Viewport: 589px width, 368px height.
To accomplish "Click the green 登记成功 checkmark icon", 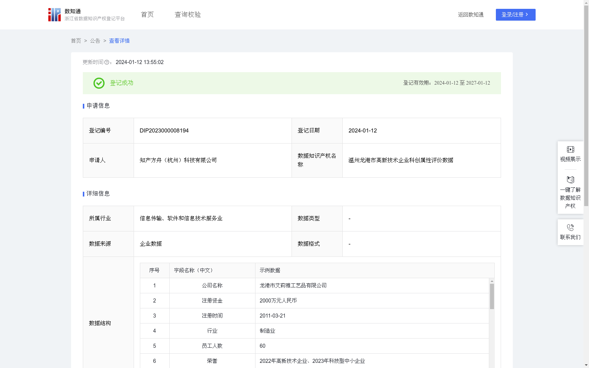I will [x=99, y=83].
